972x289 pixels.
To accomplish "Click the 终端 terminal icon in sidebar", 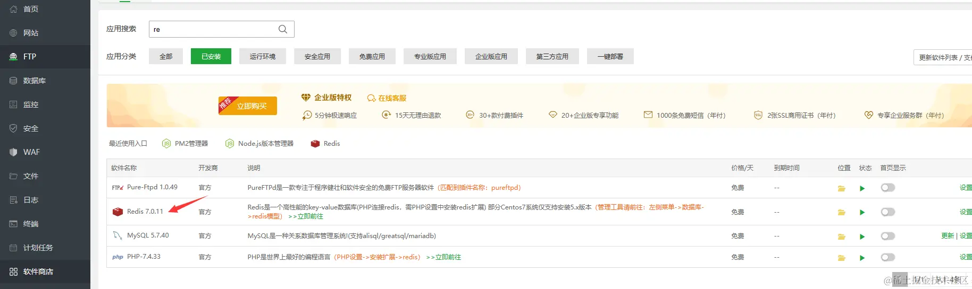I will pos(13,224).
